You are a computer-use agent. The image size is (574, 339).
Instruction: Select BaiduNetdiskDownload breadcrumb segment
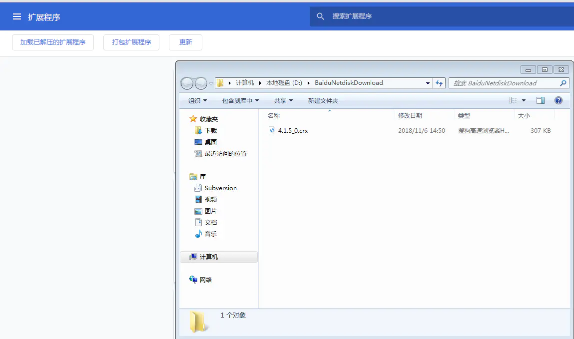[349, 83]
